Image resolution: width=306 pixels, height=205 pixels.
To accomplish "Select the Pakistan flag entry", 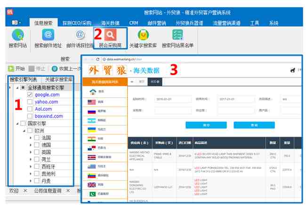I will click(105, 194).
